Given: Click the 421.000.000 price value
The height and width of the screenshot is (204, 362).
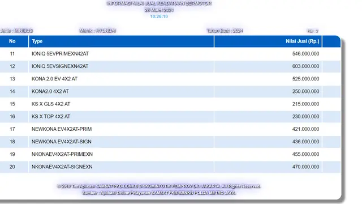Looking at the screenshot, I should (305, 129).
